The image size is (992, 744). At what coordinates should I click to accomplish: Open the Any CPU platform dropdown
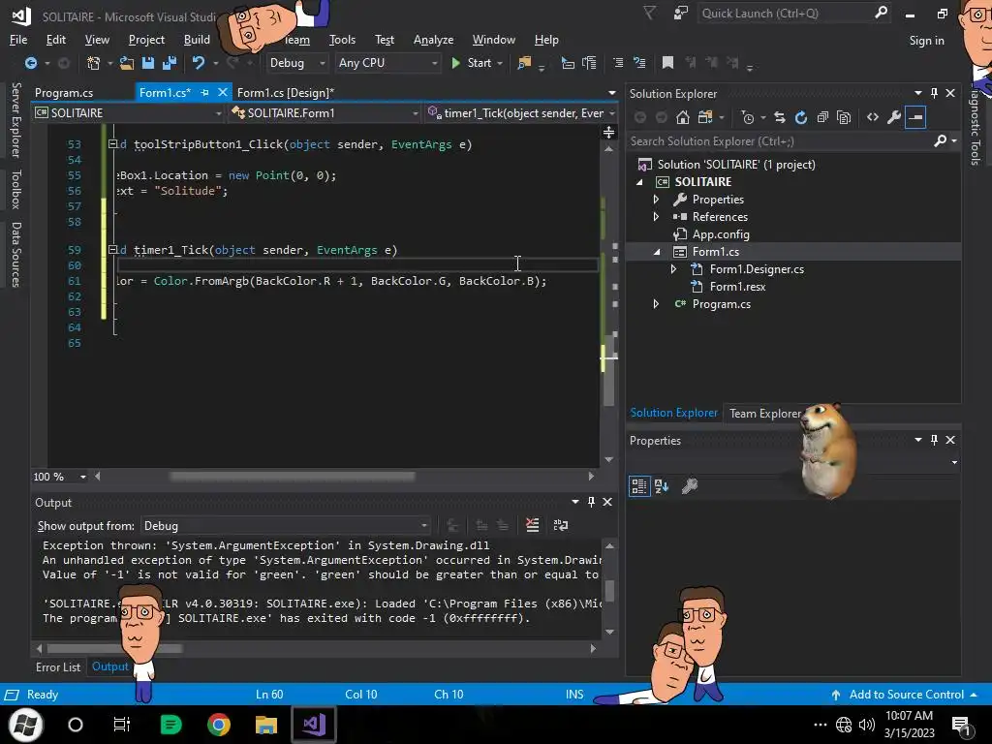(x=387, y=63)
